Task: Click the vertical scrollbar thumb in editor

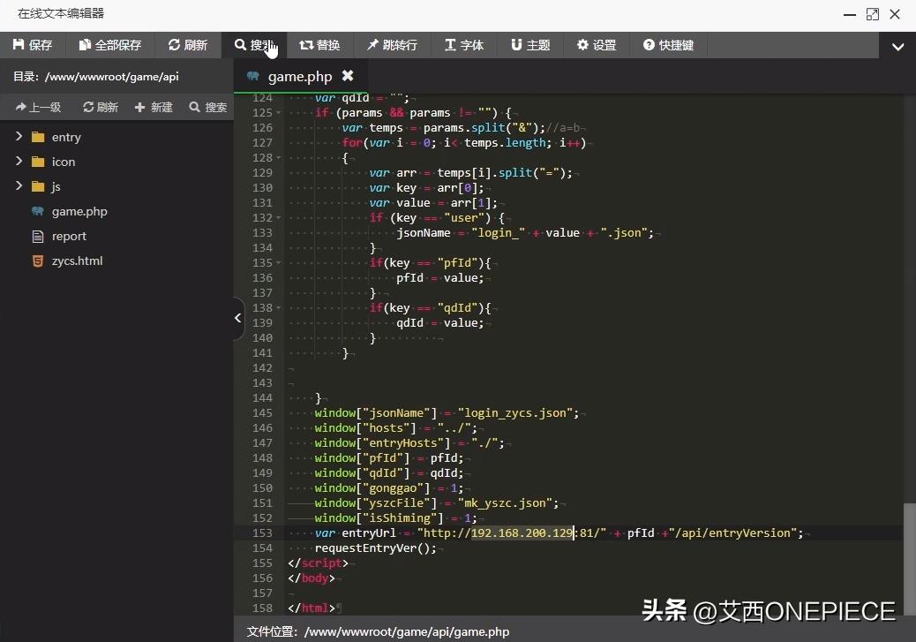Action: pyautogui.click(x=909, y=558)
